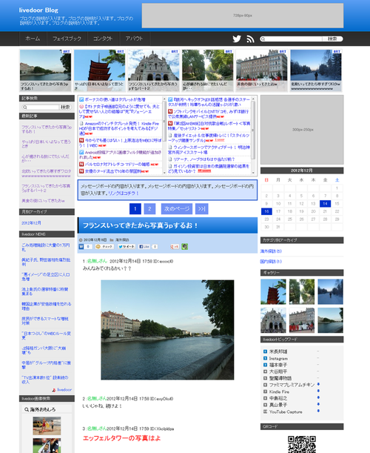Select page 1 in pagination
The height and width of the screenshot is (453, 370).
[x=135, y=208]
